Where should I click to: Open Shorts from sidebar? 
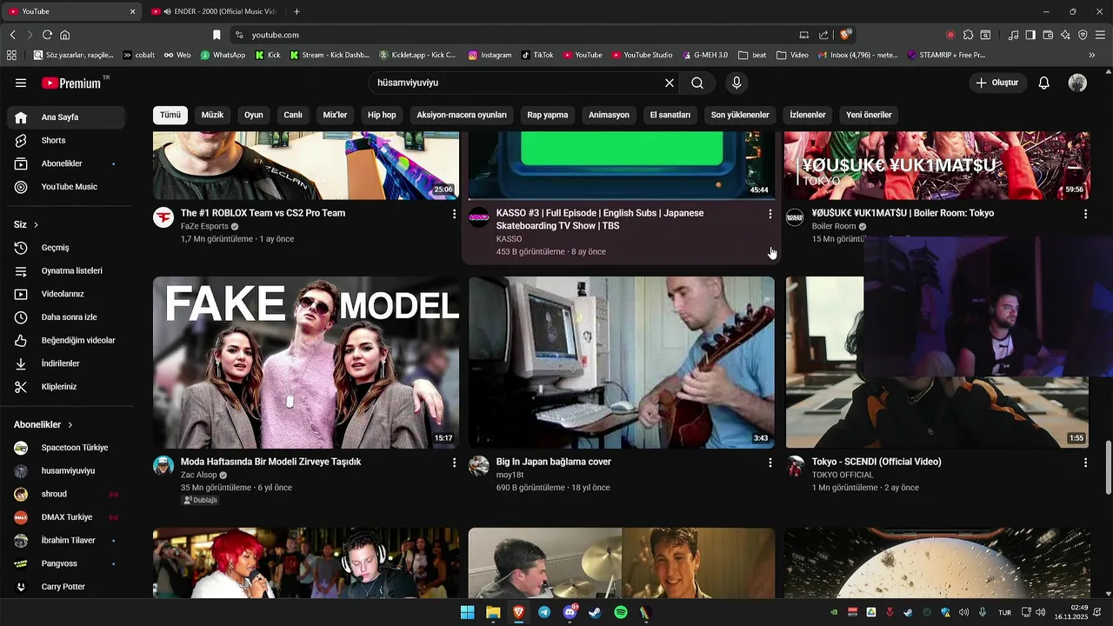click(66, 140)
